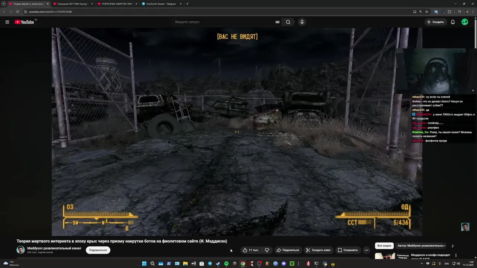
Task: Click the video title Теория мертвого интернета
Action: pyautogui.click(x=122, y=241)
